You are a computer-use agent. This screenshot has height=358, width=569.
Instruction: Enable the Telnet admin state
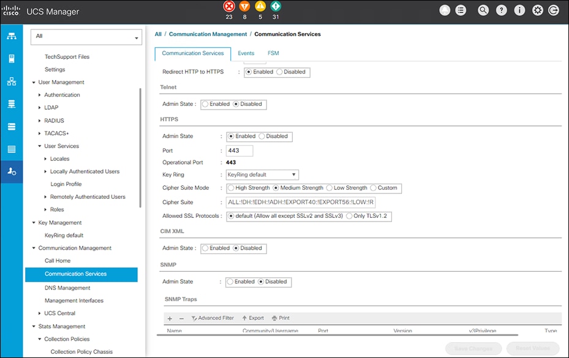click(x=205, y=104)
